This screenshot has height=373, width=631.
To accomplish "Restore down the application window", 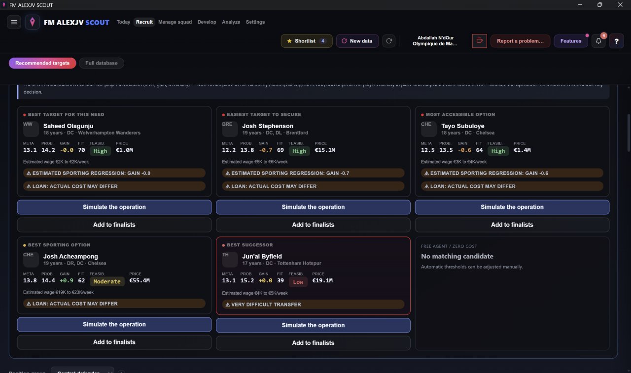I will point(599,5).
